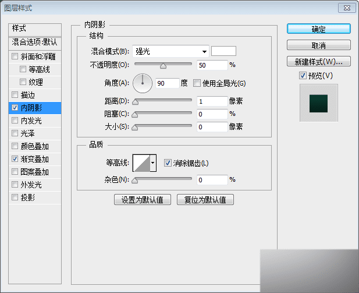This screenshot has height=293, width=359.
Task: Click the angle dial control
Action: [143, 83]
